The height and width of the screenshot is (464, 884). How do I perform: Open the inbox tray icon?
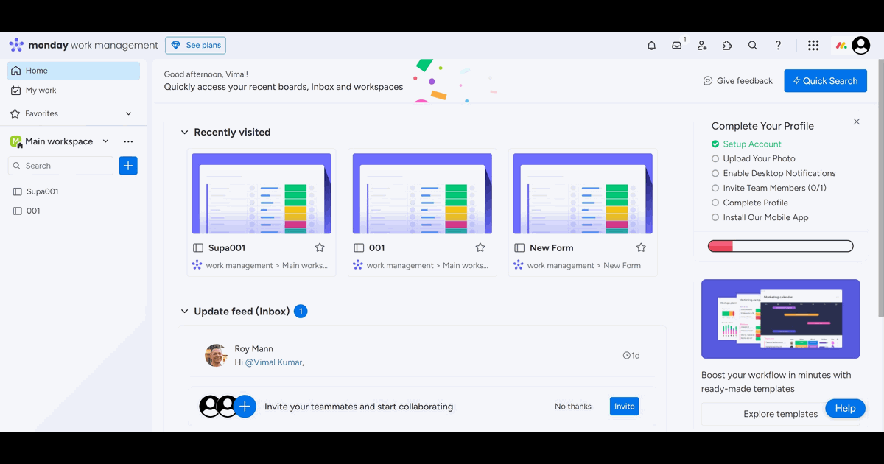[676, 46]
